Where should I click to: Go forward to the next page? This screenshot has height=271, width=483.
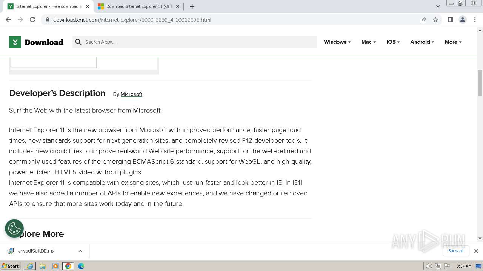click(x=20, y=20)
